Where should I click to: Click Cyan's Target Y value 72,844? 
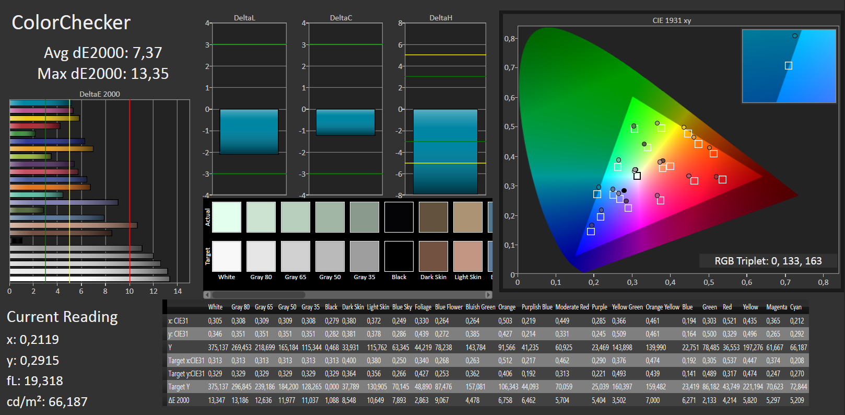pos(799,387)
